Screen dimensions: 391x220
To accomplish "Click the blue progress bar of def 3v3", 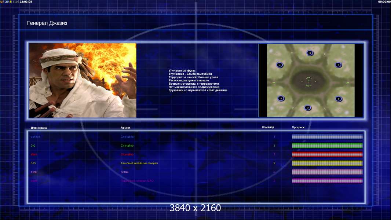I will pyautogui.click(x=327, y=136).
